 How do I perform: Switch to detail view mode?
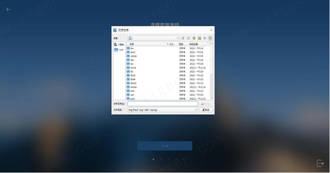210,38
